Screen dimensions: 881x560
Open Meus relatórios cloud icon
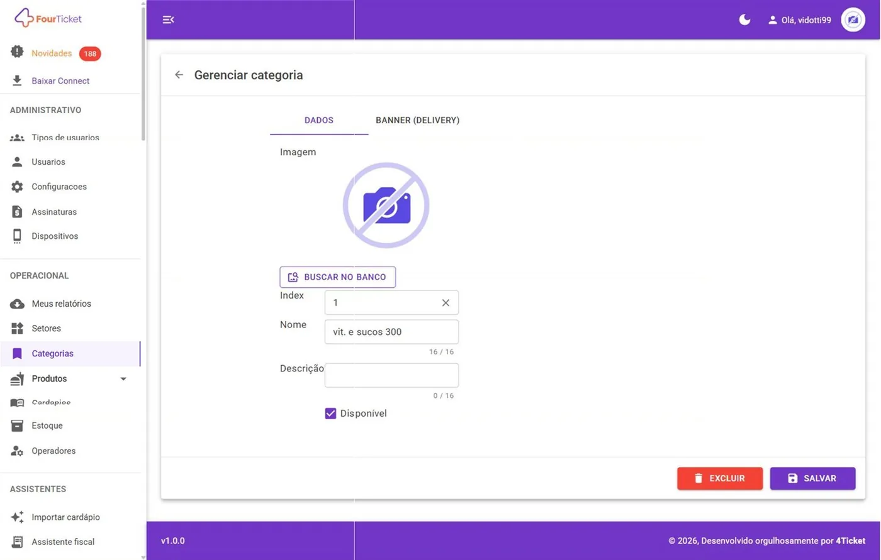tap(18, 304)
